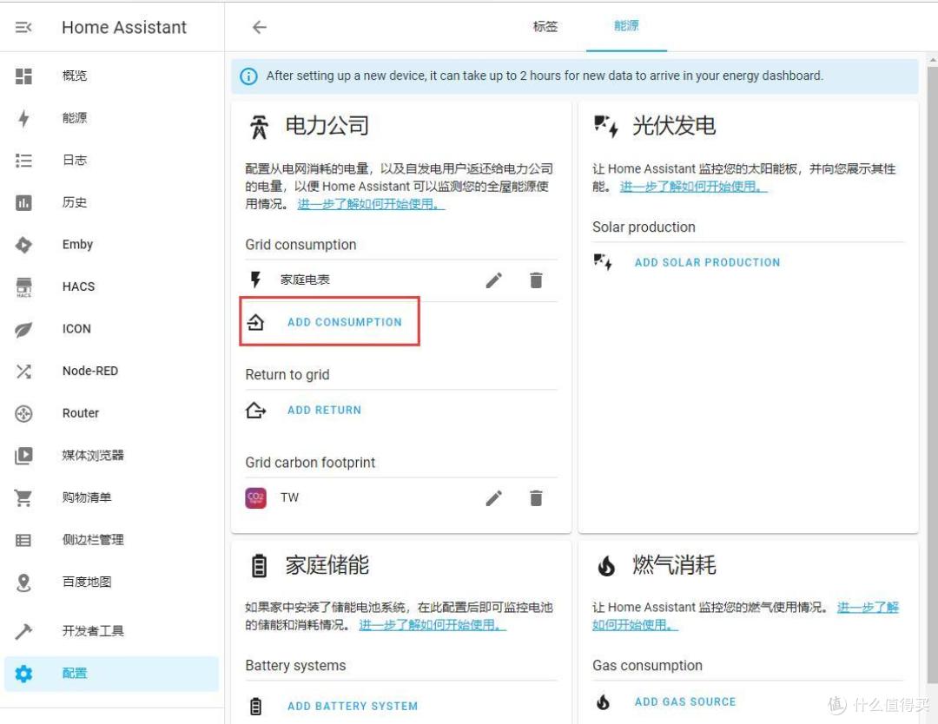This screenshot has height=724, width=938.
Task: Open the HACS store icon
Action: click(x=23, y=287)
